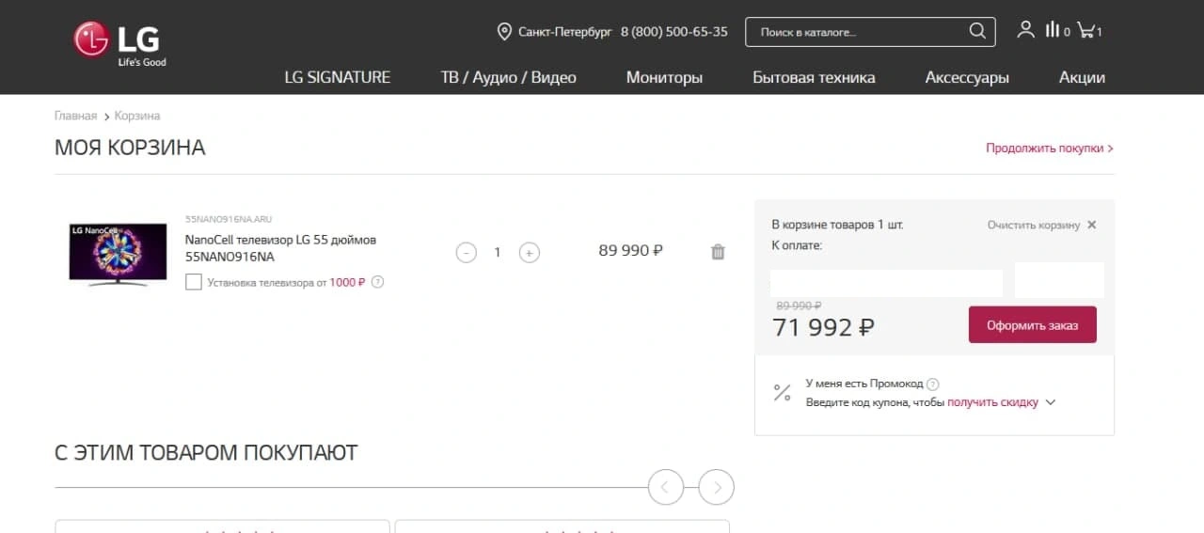Click the У меня есть Промокод label
Image resolution: width=1204 pixels, height=533 pixels.
pyautogui.click(x=864, y=384)
